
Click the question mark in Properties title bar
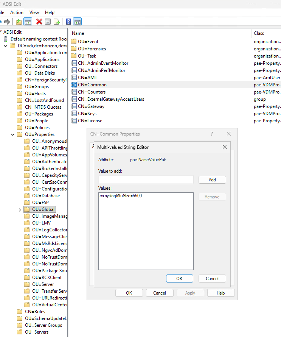(x=212, y=134)
